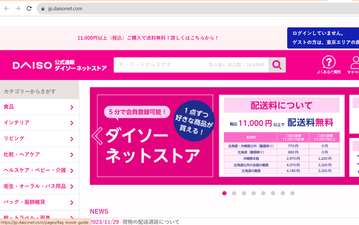Focus the keyword search field
The height and width of the screenshot is (225, 359).
click(x=191, y=65)
